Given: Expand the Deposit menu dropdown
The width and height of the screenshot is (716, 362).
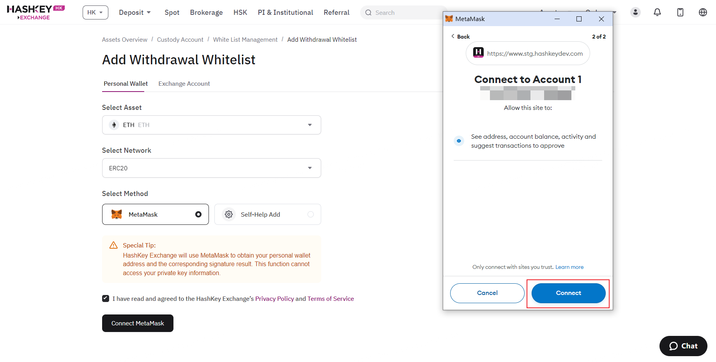Looking at the screenshot, I should [x=135, y=12].
